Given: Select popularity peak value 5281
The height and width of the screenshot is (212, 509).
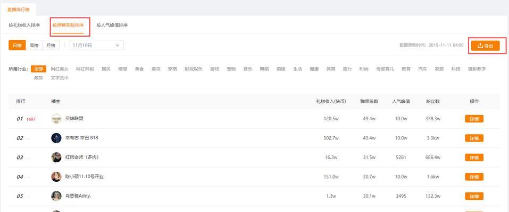Looking at the screenshot, I should 401,157.
